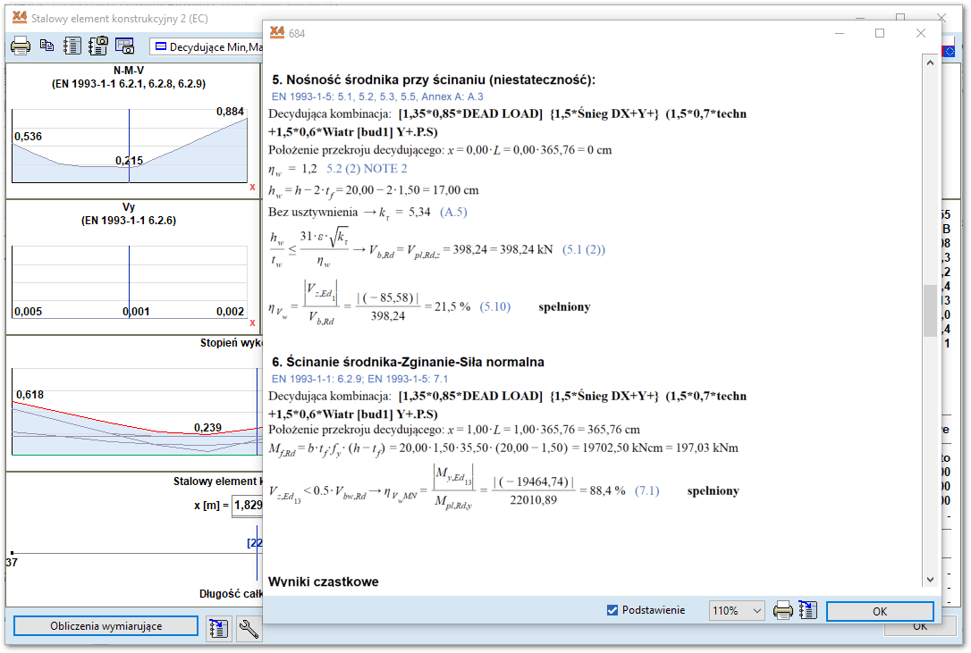Click the report vertical scrollbar thumb
Viewport: 971px width, 653px height.
pyautogui.click(x=930, y=310)
